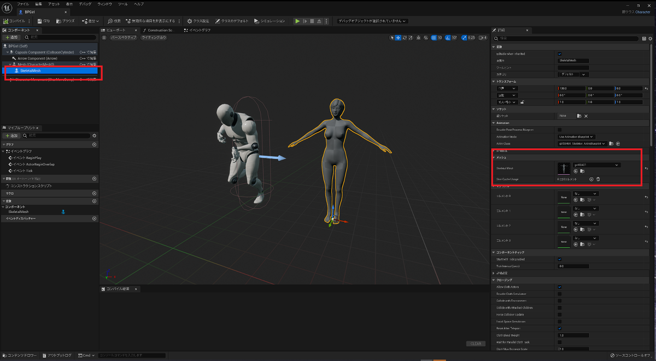This screenshot has width=656, height=361.
Task: Click the Skeletal Mesh thumbnail preview
Action: tap(564, 168)
